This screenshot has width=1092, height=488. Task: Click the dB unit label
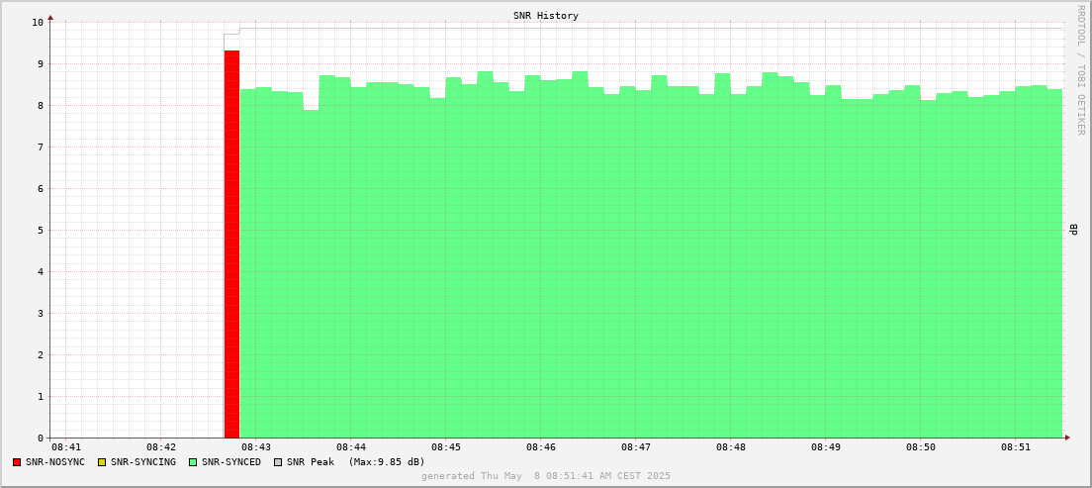pos(1074,230)
